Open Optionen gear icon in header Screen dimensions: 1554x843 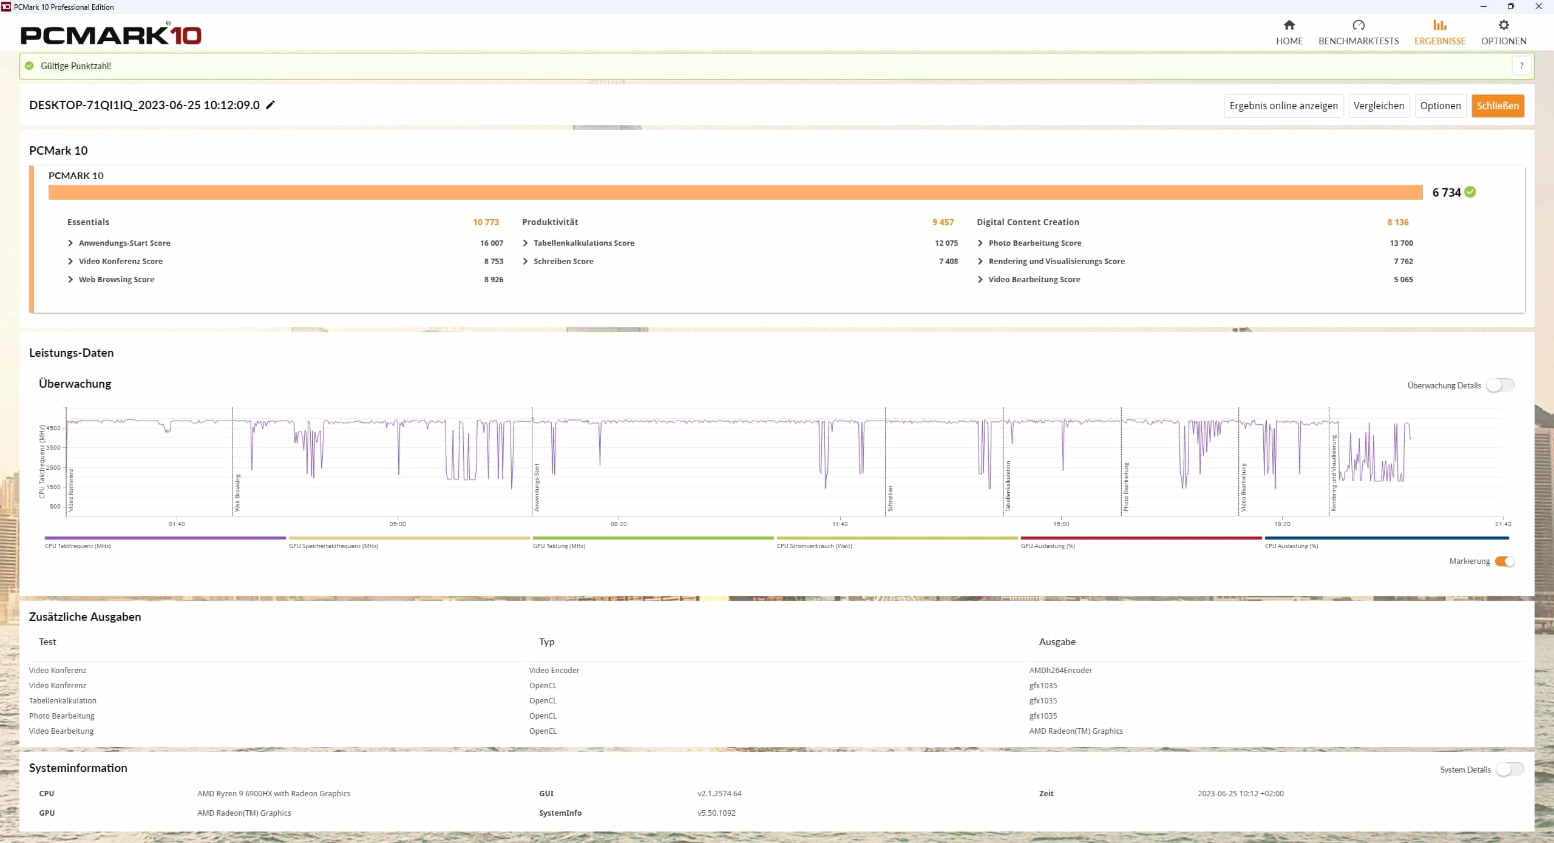1503,25
